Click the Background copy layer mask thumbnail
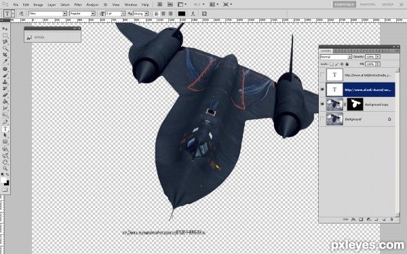This screenshot has height=254, width=407. pyautogui.click(x=355, y=104)
